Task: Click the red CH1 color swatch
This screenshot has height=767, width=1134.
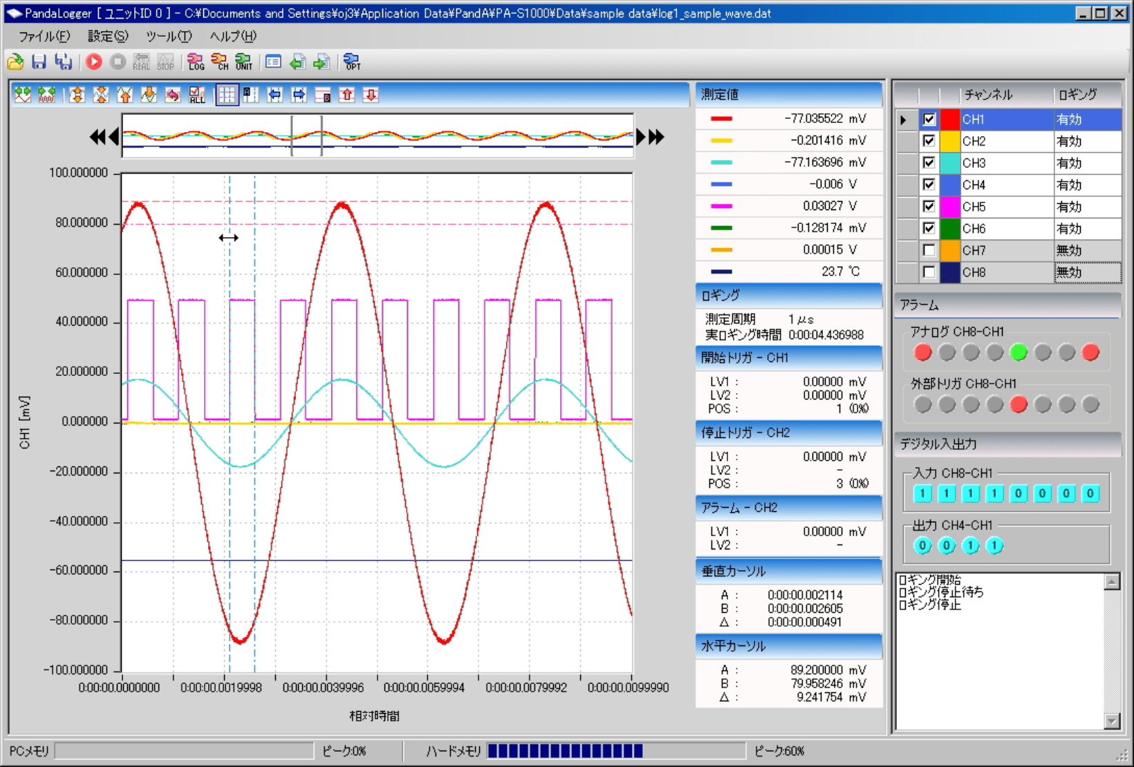Action: 950,119
